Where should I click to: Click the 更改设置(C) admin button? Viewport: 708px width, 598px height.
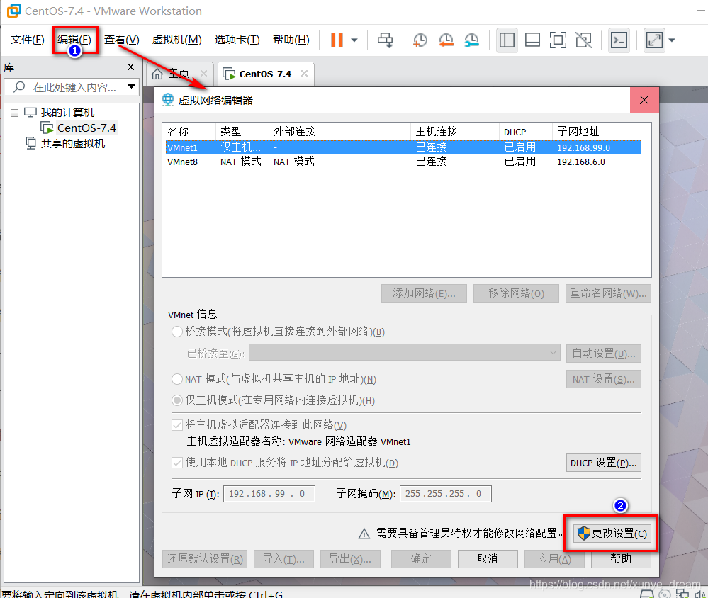tap(613, 534)
